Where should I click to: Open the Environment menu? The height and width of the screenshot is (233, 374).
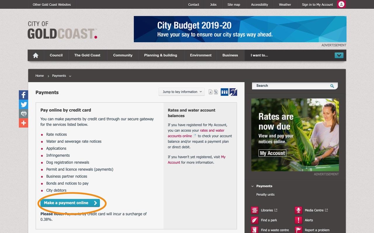coord(201,55)
